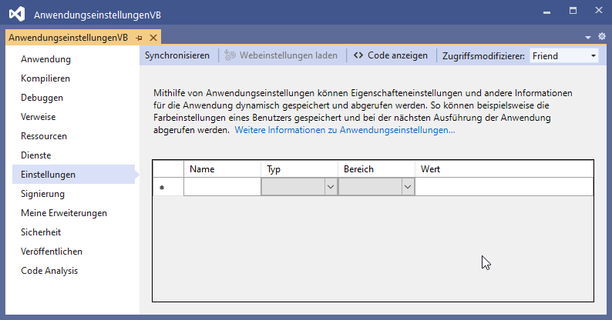Click the Zugriffsmodifizierer label
The width and height of the screenshot is (612, 320).
[x=483, y=56]
